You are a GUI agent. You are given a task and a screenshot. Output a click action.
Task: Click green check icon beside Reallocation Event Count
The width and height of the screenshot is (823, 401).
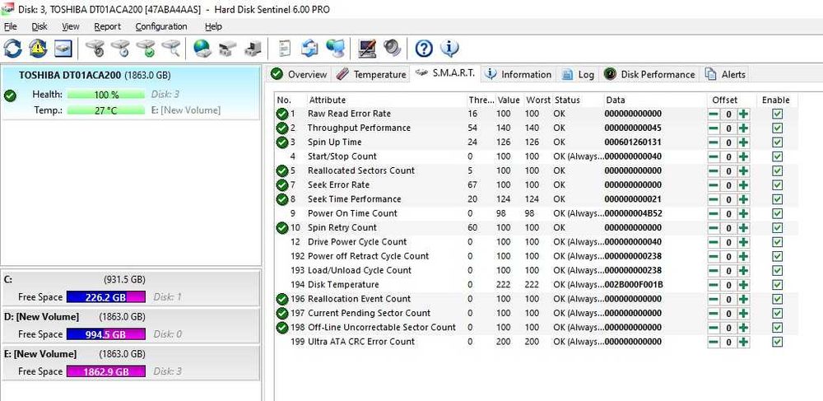click(x=282, y=299)
